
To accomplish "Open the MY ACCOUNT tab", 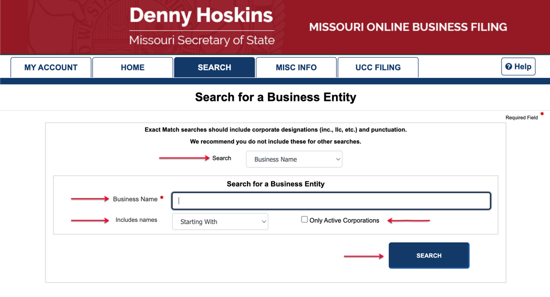I will coord(51,67).
